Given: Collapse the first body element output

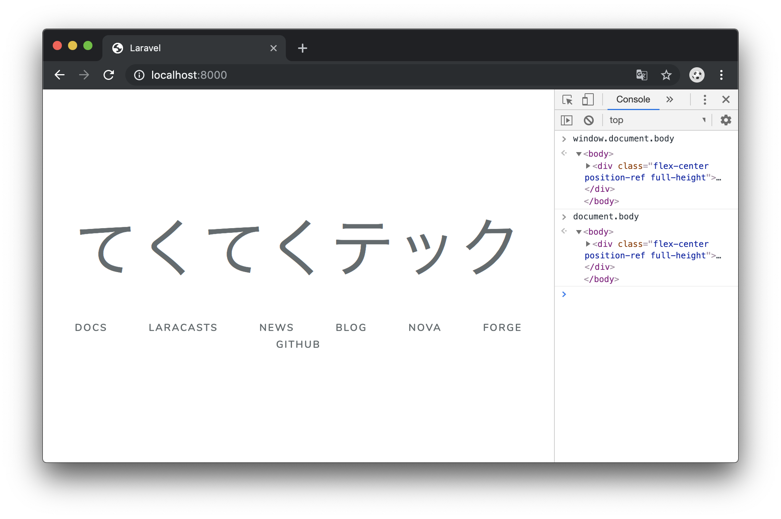Looking at the screenshot, I should pos(579,154).
